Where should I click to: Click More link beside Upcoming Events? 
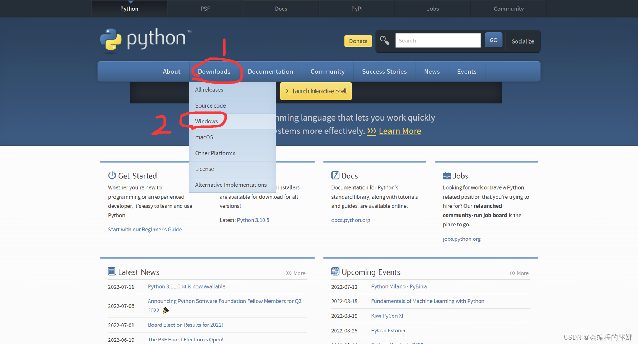coord(519,273)
